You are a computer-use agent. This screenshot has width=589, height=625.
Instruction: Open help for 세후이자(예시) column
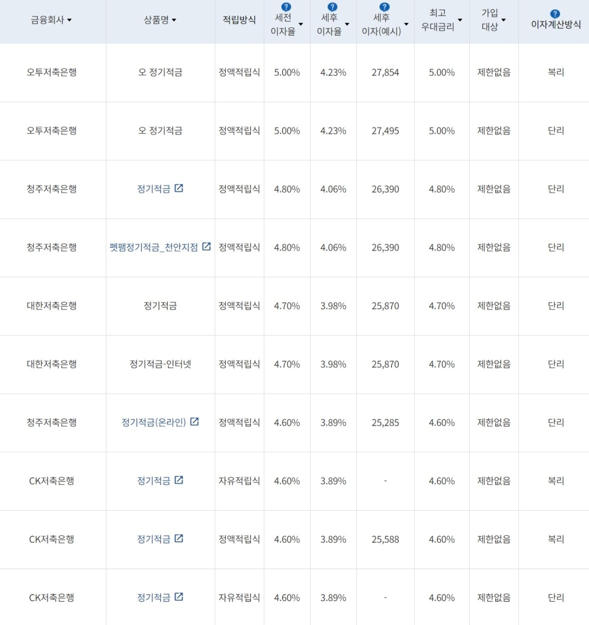(x=384, y=7)
